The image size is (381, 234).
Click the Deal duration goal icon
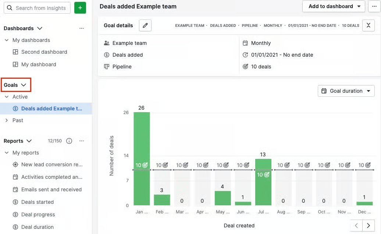15,227
